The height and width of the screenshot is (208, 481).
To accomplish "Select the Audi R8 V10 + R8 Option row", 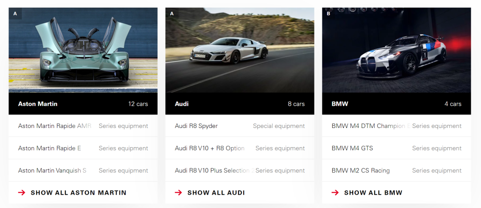I will click(240, 148).
